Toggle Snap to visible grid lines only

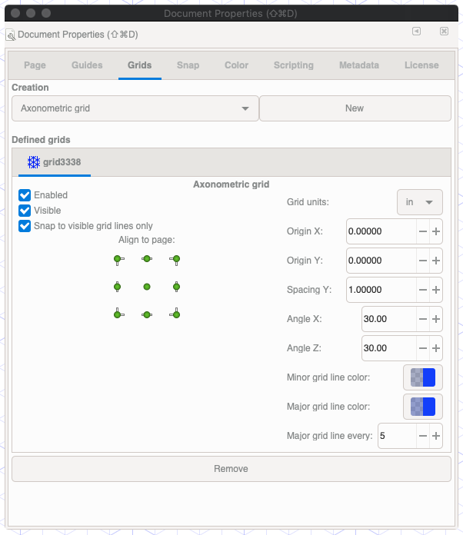tap(25, 226)
